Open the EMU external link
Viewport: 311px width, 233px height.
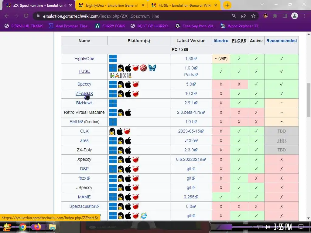pyautogui.click(x=76, y=122)
